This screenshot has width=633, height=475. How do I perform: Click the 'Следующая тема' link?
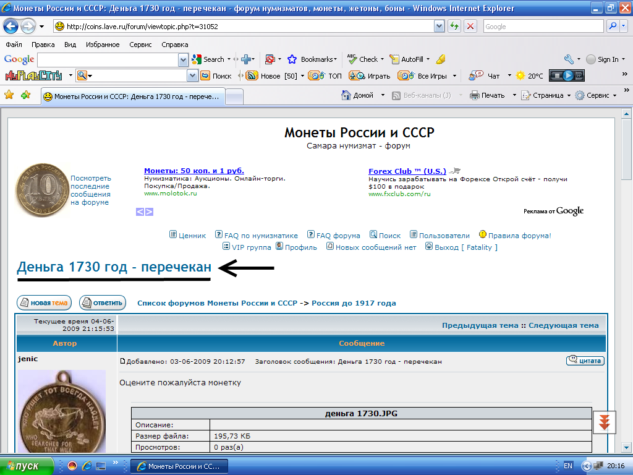point(563,325)
